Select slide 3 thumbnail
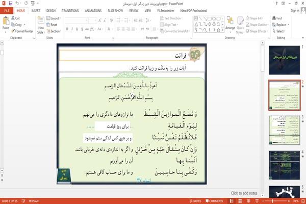 [x=285, y=130]
